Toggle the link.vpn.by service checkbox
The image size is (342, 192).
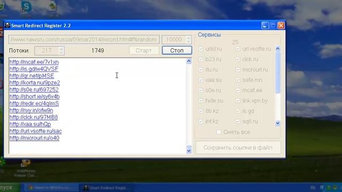(x=238, y=101)
